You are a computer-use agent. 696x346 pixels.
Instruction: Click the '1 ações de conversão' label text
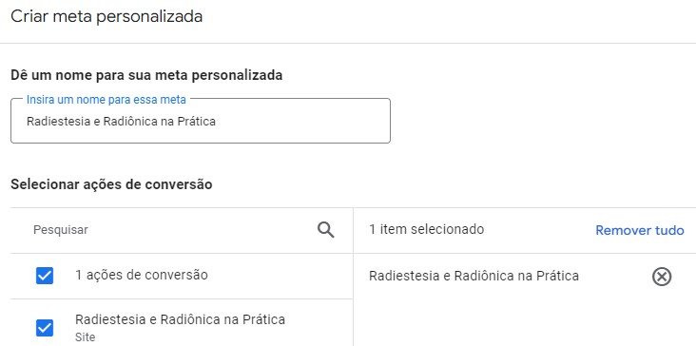coord(141,275)
